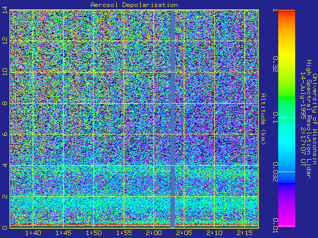Viewport: 318px width, 238px height.
Task: Click altitude axis label '8'
Action: click(5, 104)
